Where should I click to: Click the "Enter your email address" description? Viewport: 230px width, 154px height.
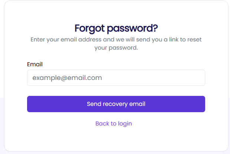[116, 40]
